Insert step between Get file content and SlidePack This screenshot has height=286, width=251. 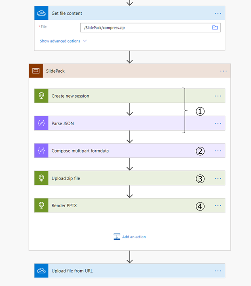[130, 57]
